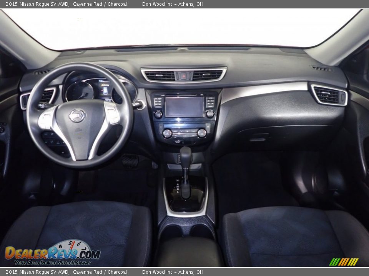Click the left climate control knob
This screenshot has width=369, height=276.
(166, 133)
